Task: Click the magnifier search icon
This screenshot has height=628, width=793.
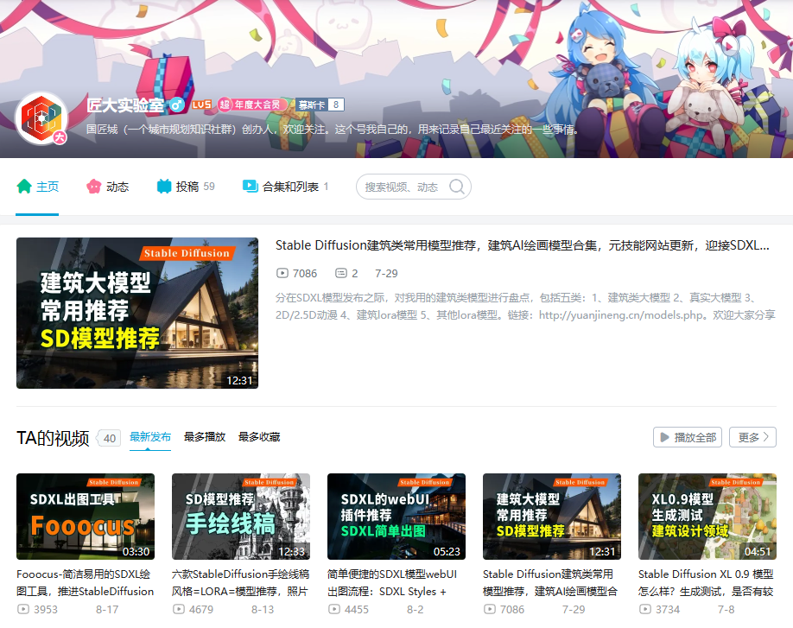Action: coord(457,187)
